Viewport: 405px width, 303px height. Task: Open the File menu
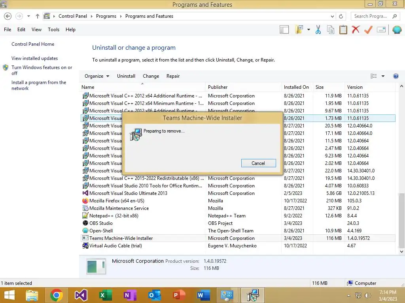tap(8, 30)
